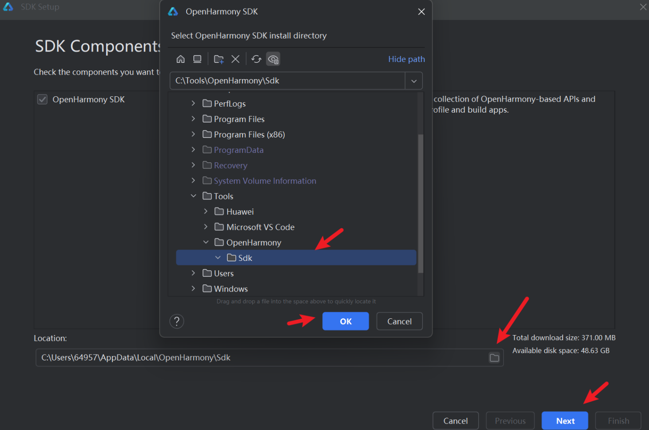The width and height of the screenshot is (649, 430).
Task: Expand Program Files (x86) node
Action: pos(193,134)
